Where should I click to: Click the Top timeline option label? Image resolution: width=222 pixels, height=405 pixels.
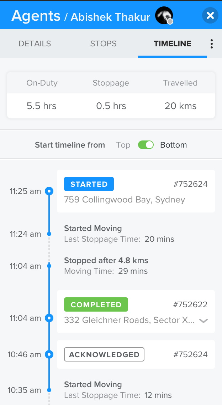click(123, 145)
